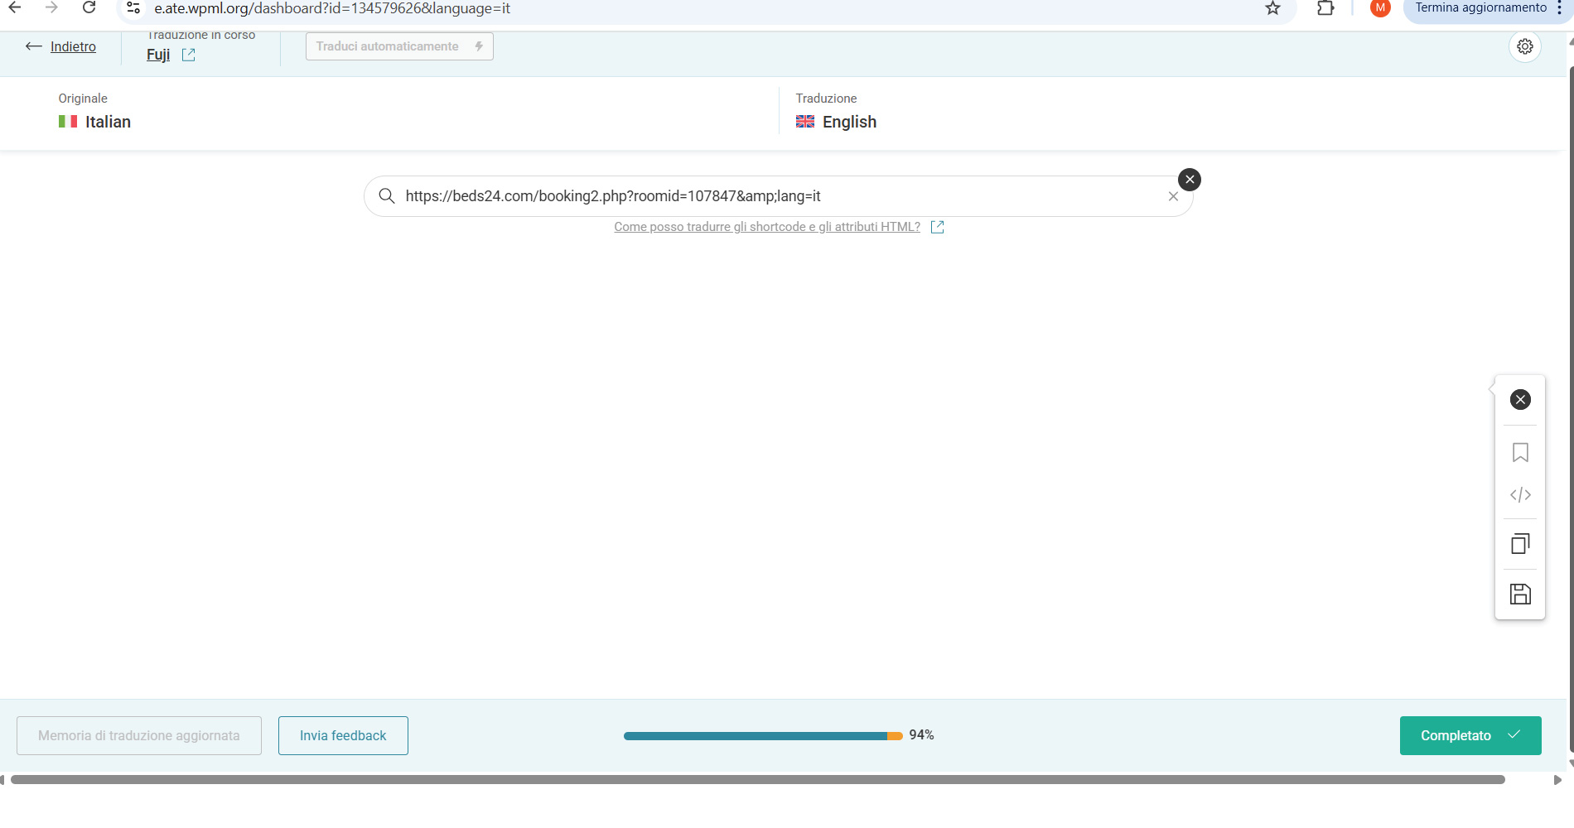The image size is (1574, 828).
Task: Click the Invia feedback button
Action: (343, 735)
